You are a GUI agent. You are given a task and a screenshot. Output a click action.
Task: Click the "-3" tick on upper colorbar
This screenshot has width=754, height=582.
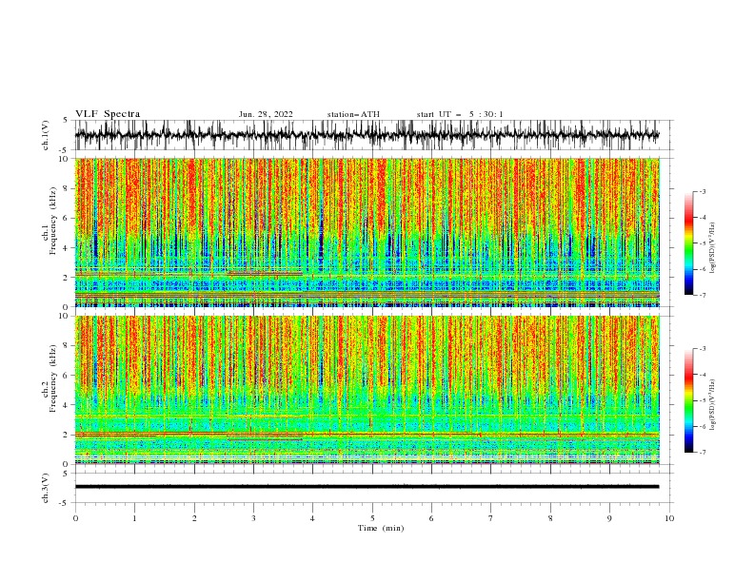click(703, 191)
